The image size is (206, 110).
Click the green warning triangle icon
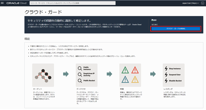(x=125, y=70)
